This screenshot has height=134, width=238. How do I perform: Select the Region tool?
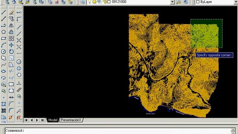(x=3, y=117)
